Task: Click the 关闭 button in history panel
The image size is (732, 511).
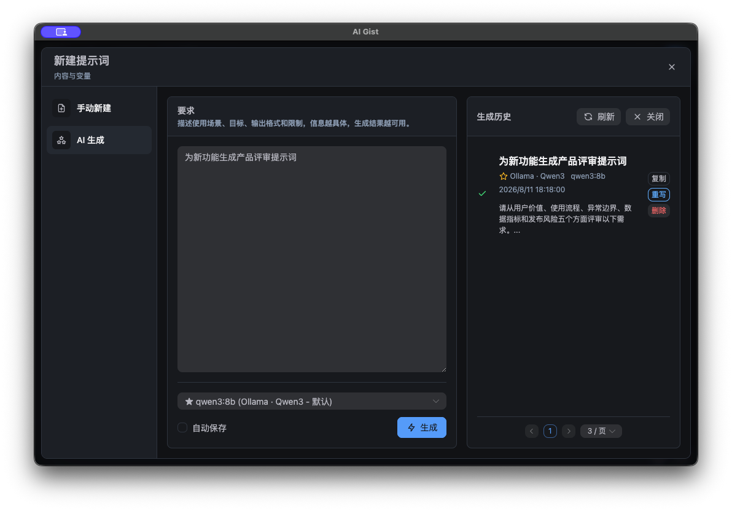Action: [x=647, y=117]
